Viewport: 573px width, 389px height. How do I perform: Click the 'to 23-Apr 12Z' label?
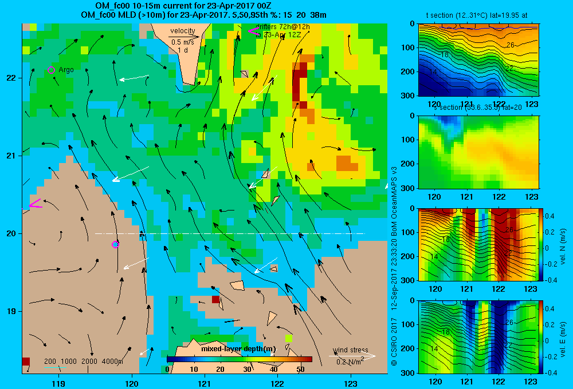click(278, 35)
